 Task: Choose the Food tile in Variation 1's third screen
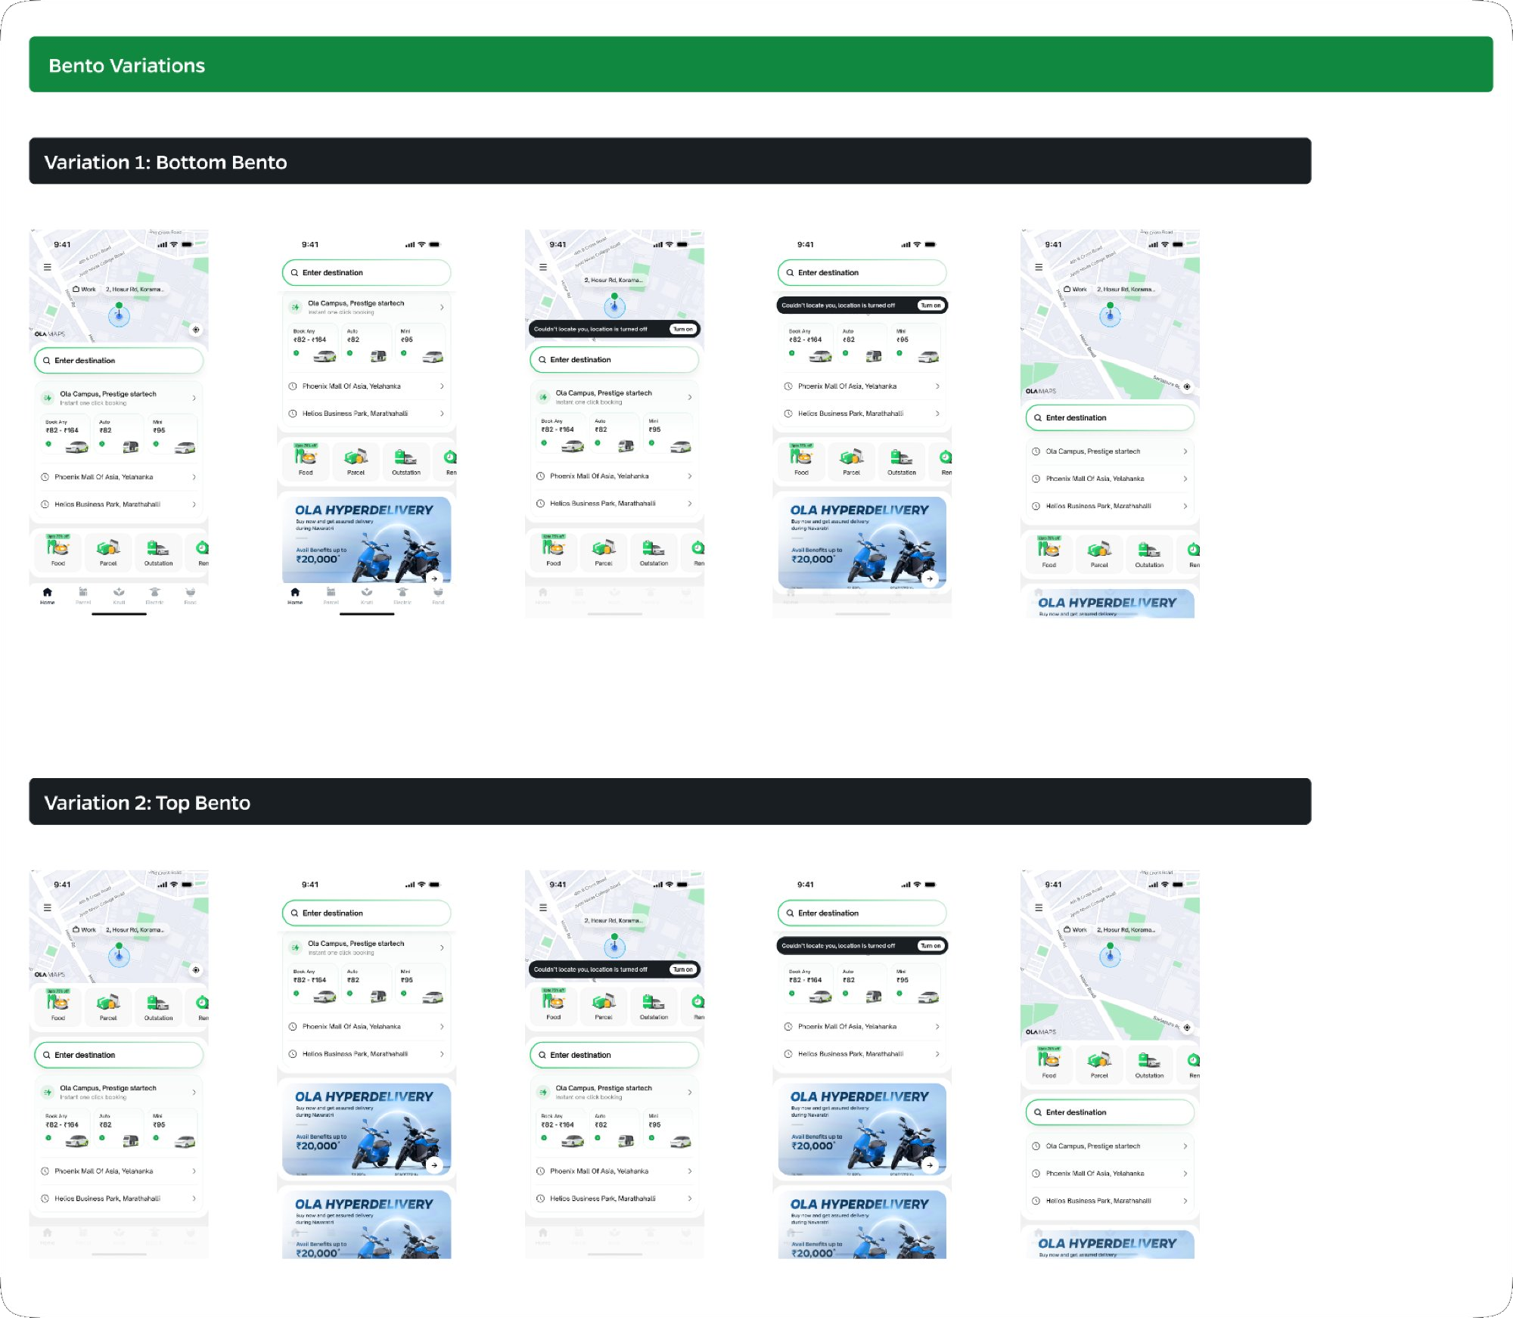554,551
